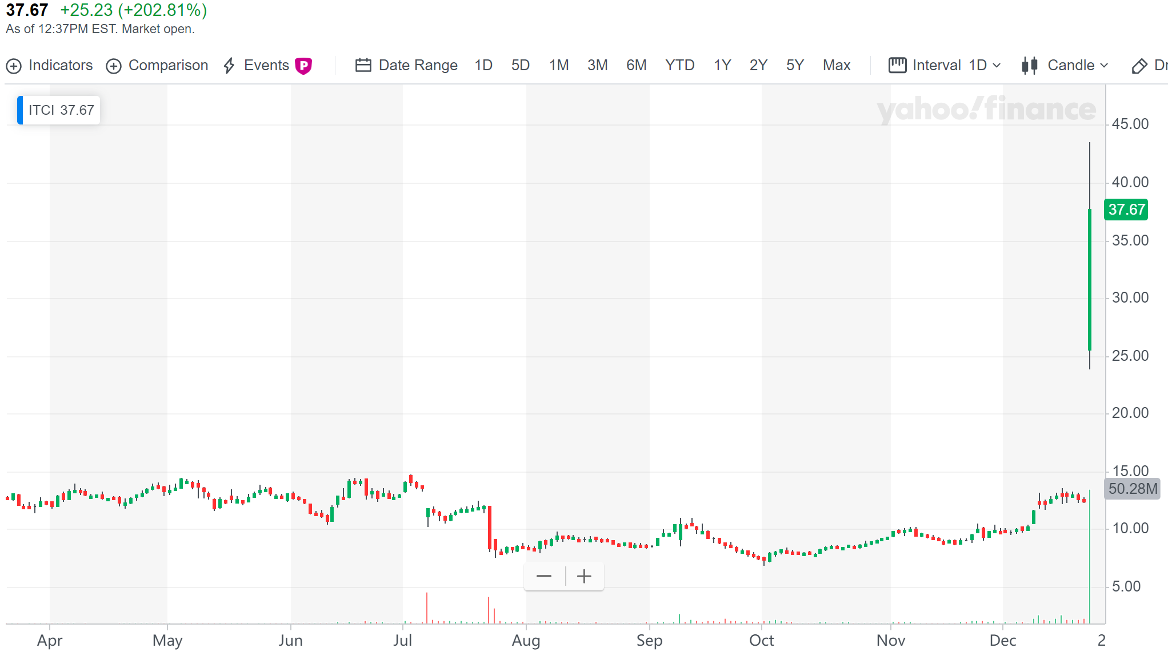1168x660 pixels.
Task: Zoom out with the minus button
Action: tap(544, 577)
